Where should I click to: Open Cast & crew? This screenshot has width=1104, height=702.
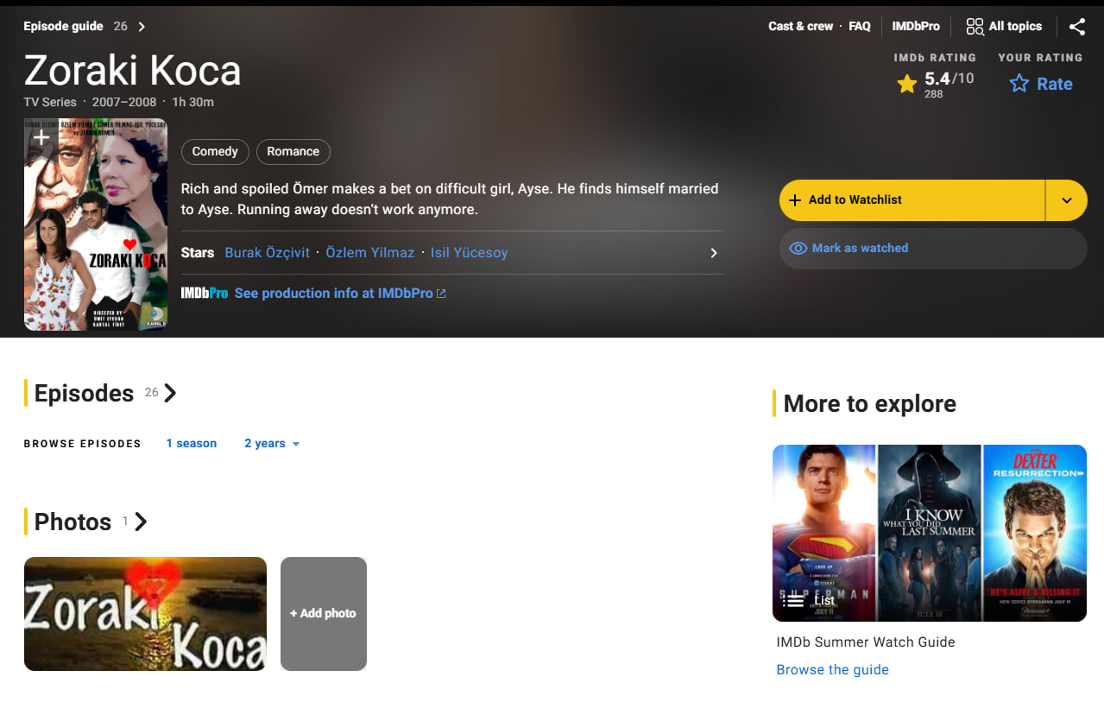coord(801,26)
